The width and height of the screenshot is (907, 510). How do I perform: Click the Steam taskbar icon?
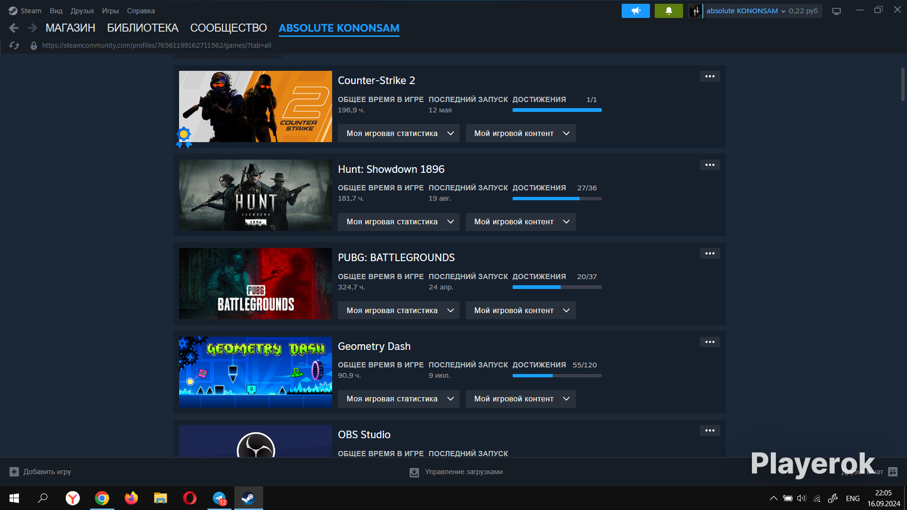(x=248, y=498)
